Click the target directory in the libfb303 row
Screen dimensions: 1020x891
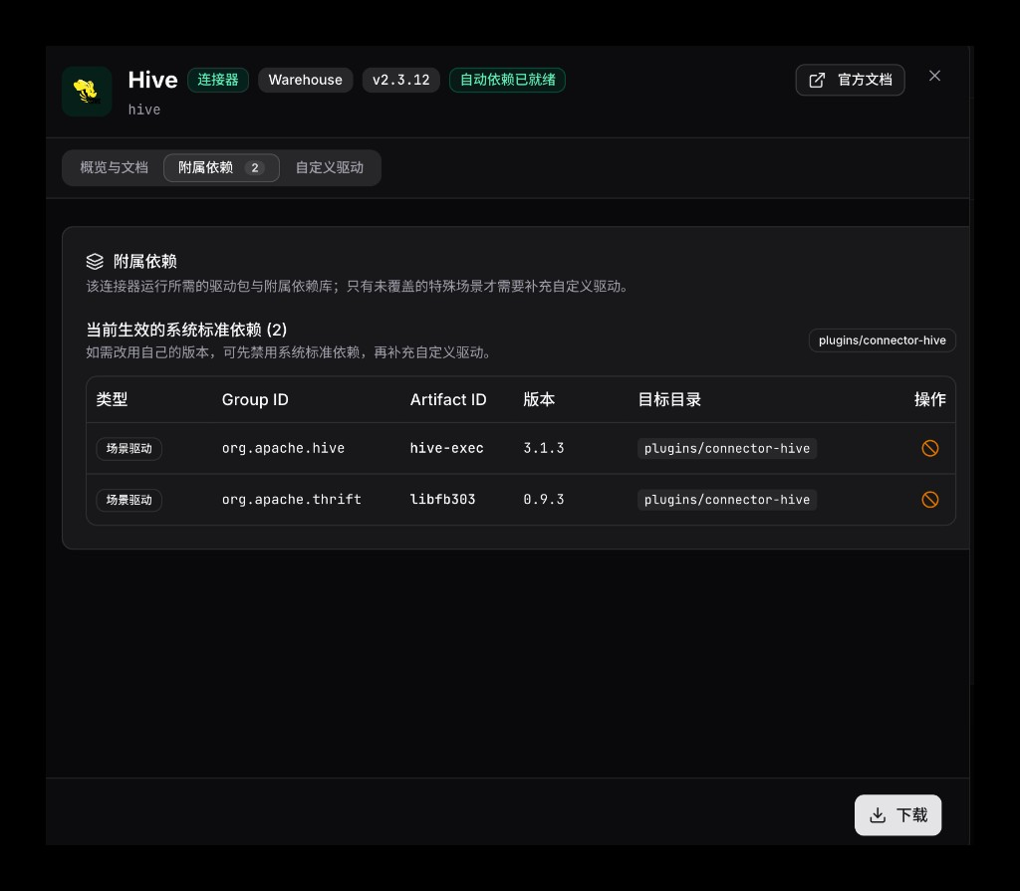pos(726,500)
